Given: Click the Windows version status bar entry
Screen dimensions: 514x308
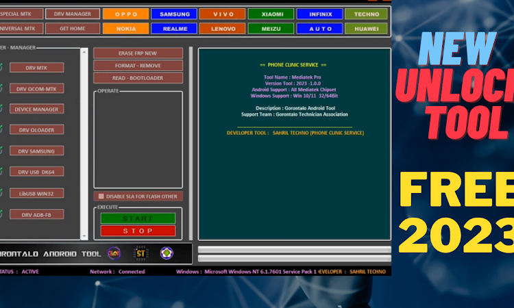Looking at the screenshot, I should [x=246, y=271].
